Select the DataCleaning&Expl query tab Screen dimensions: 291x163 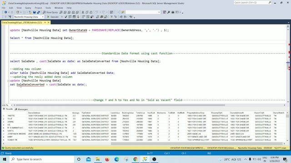point(22,23)
